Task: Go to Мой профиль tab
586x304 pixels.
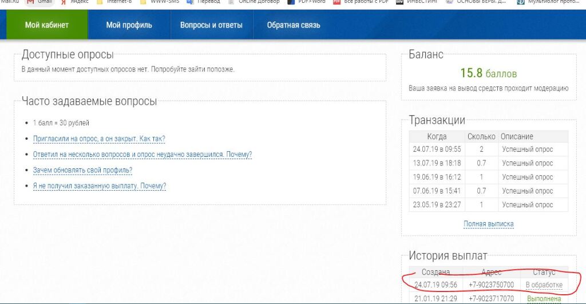Action: tap(129, 25)
